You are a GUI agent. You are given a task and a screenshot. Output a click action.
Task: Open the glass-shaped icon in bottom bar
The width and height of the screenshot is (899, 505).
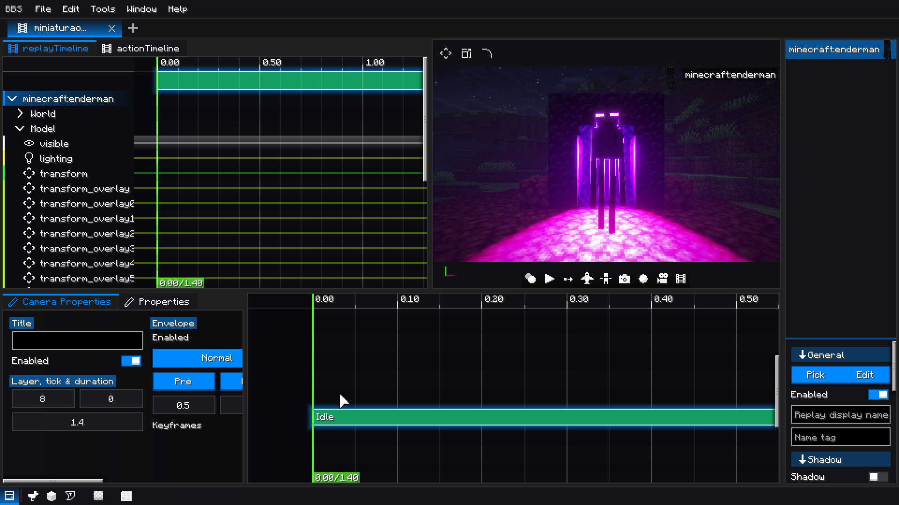(70, 496)
